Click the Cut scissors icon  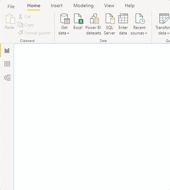point(20,17)
